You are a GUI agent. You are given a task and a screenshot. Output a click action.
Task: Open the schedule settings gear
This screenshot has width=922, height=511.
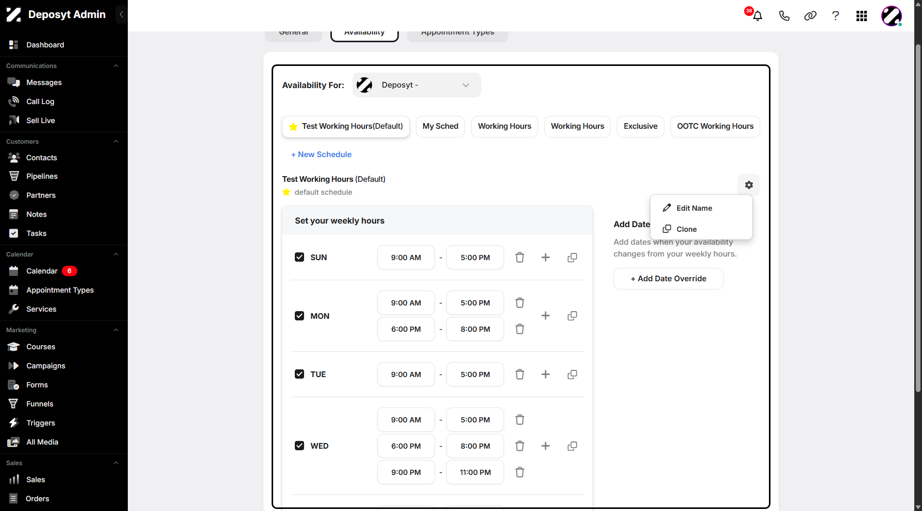[x=749, y=185]
